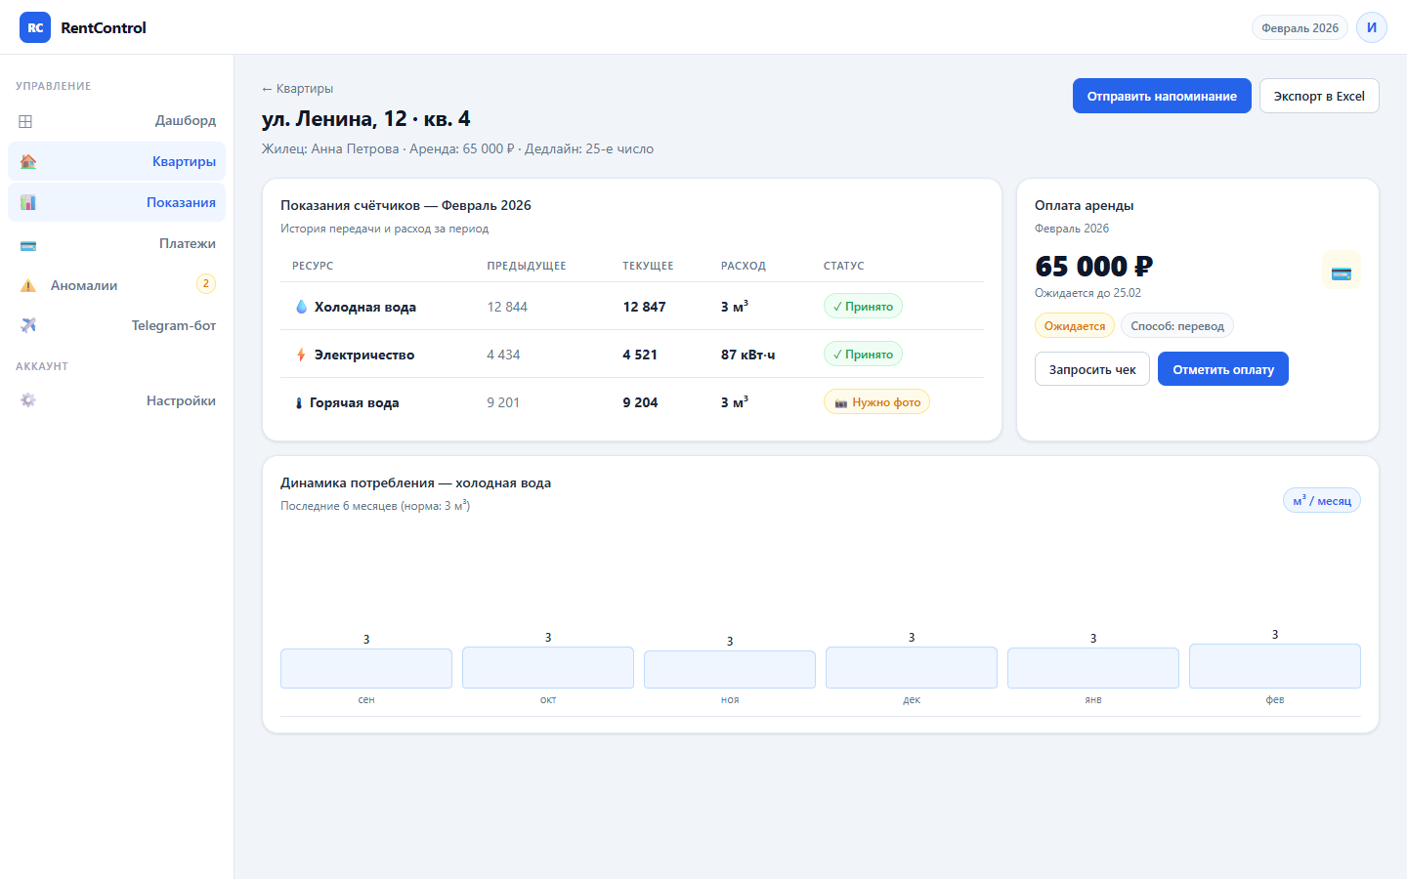Go to Платежи in sidebar menu
The height and width of the screenshot is (879, 1407).
coord(187,244)
